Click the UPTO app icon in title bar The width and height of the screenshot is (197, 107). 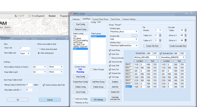pyautogui.click(x=71, y=14)
